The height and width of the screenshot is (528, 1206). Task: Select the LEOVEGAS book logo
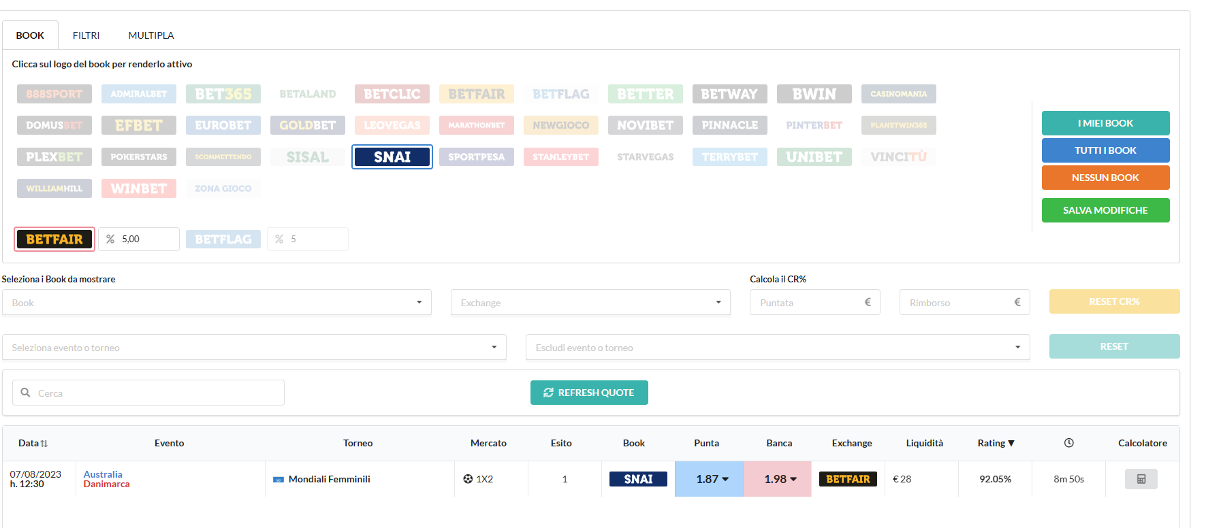pyautogui.click(x=392, y=125)
